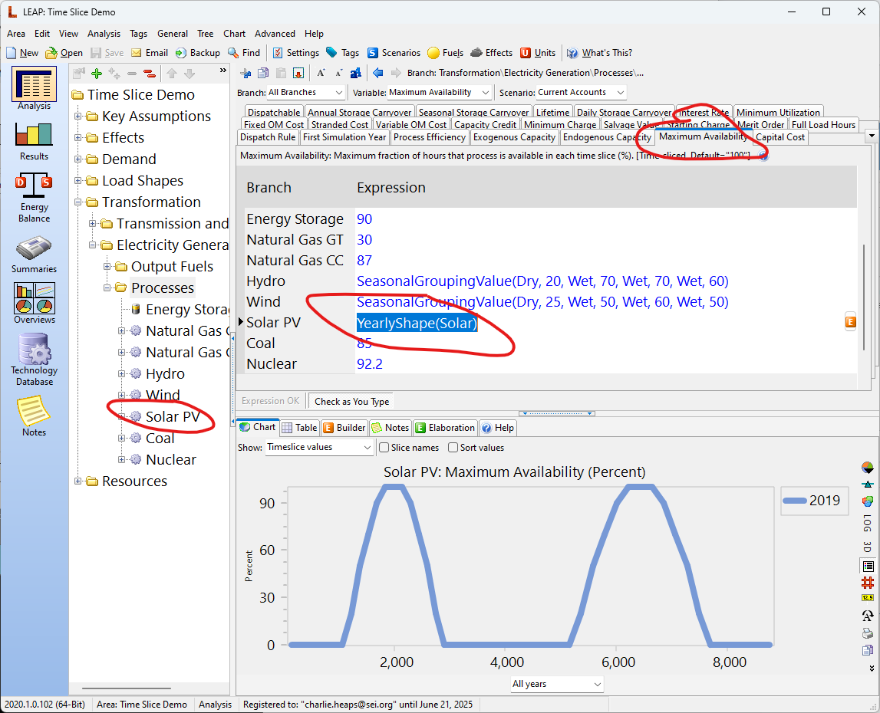Switch to Merit Order tab

coord(760,124)
